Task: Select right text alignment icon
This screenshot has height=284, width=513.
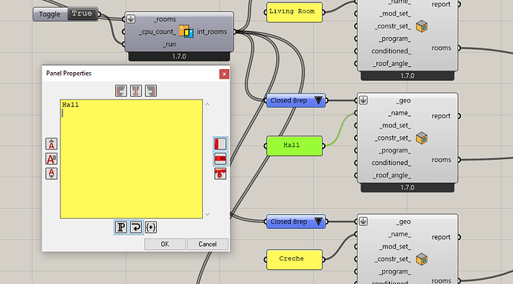Action: pos(151,91)
